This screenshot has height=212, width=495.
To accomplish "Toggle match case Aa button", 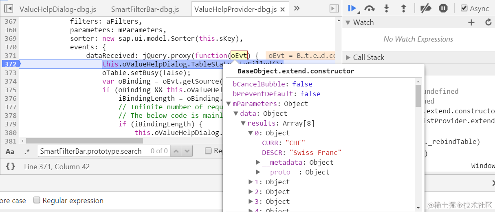I will click(x=10, y=151).
